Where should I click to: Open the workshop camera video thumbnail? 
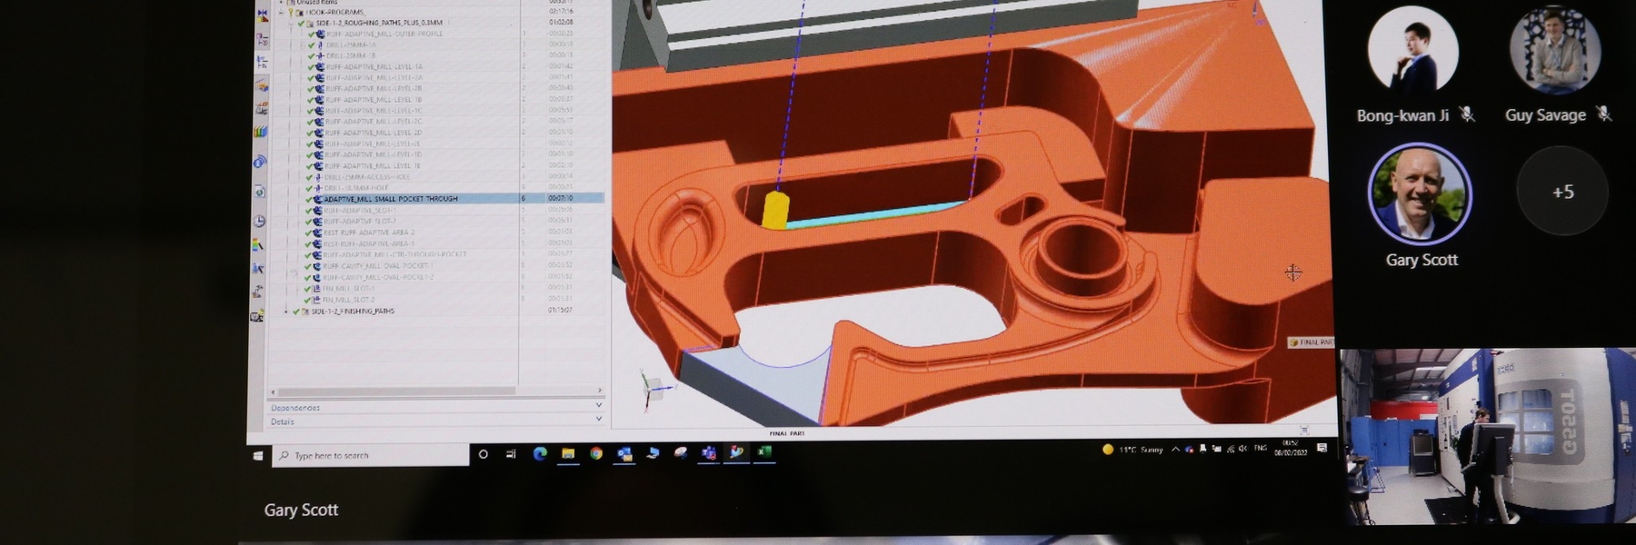click(1487, 436)
